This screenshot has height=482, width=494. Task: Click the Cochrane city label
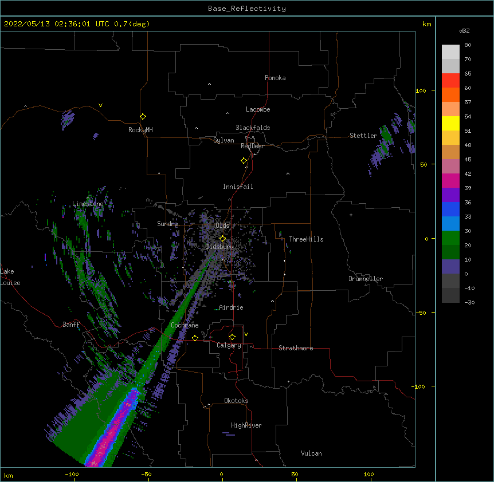(185, 325)
